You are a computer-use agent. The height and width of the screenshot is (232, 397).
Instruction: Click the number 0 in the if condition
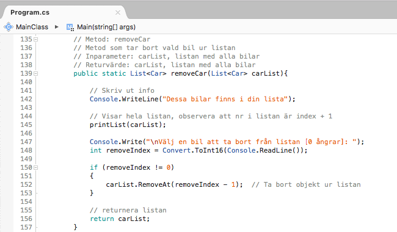click(169, 167)
